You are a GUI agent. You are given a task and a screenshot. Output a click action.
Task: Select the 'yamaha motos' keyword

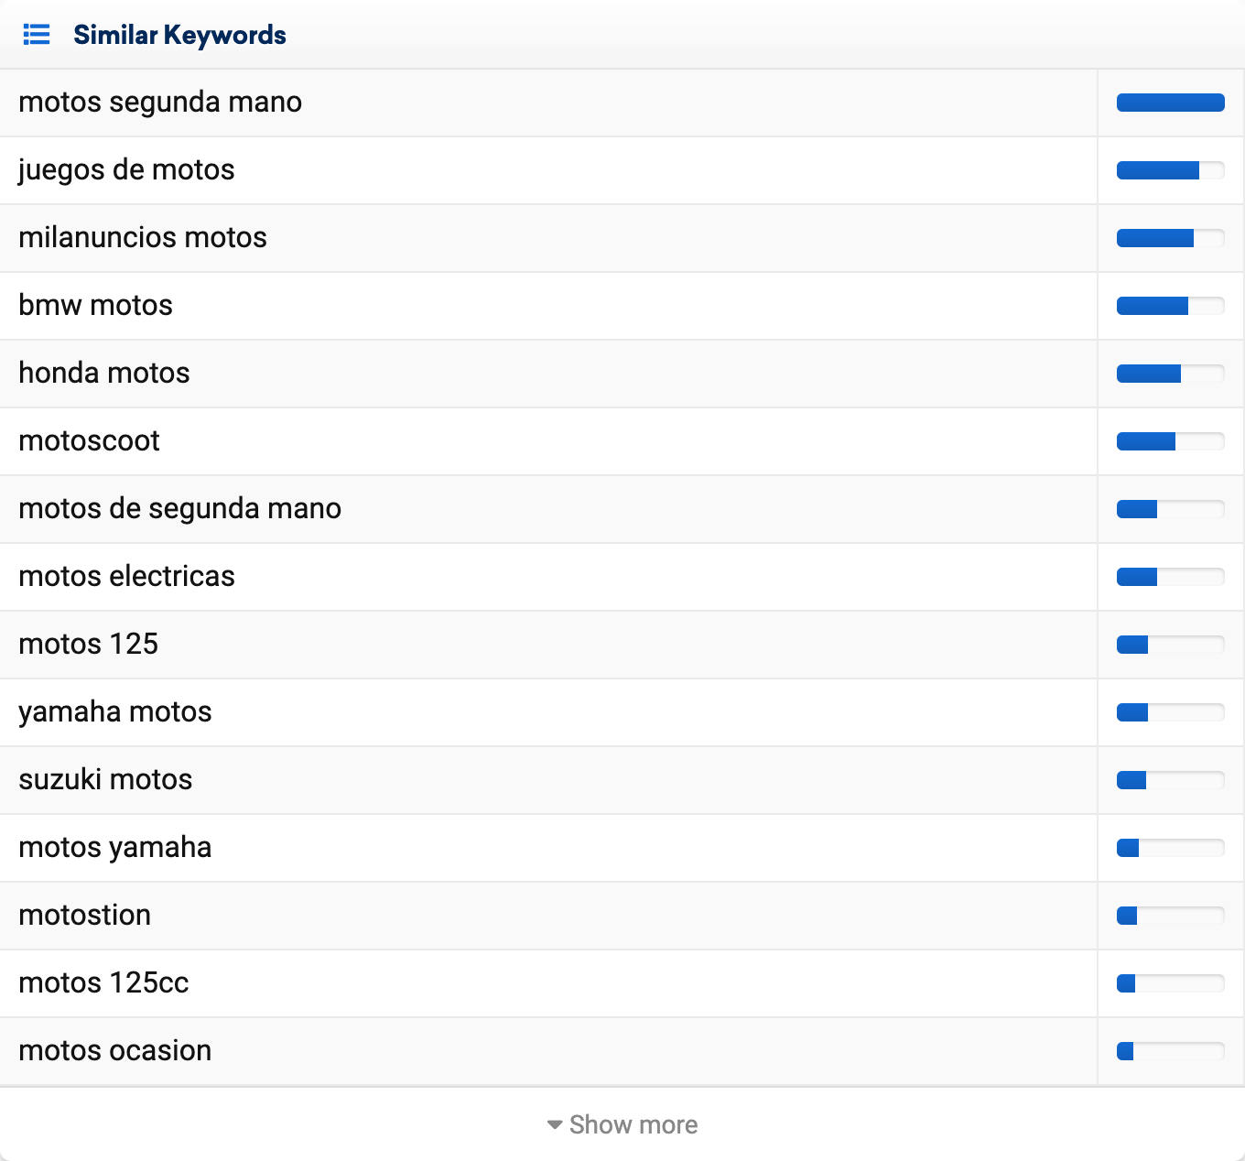[x=114, y=711]
